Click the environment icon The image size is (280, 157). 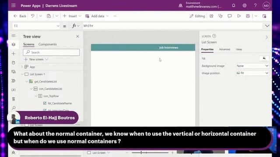[181, 6]
